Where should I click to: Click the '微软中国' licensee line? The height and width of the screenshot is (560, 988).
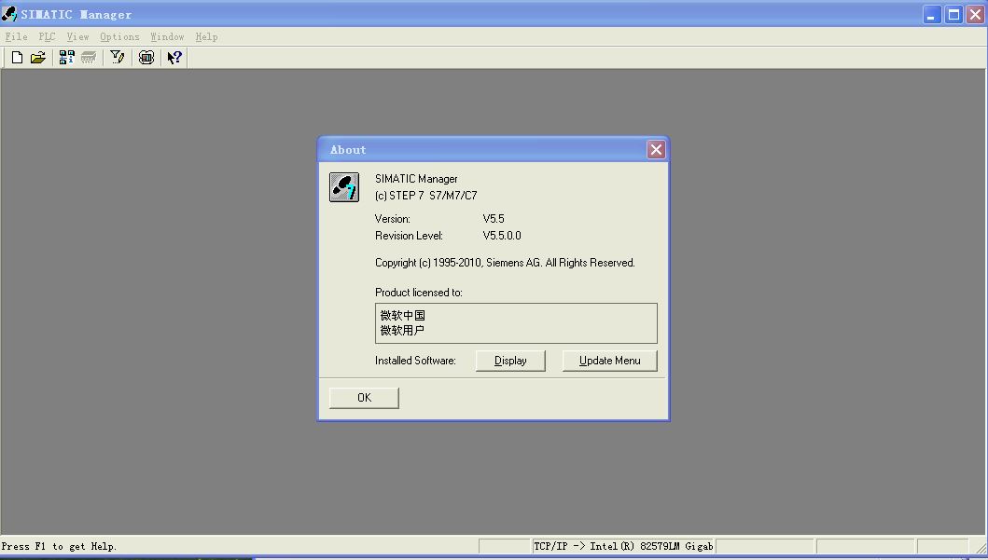403,315
